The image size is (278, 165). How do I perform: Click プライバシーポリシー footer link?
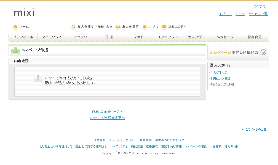pyautogui.click(x=122, y=140)
